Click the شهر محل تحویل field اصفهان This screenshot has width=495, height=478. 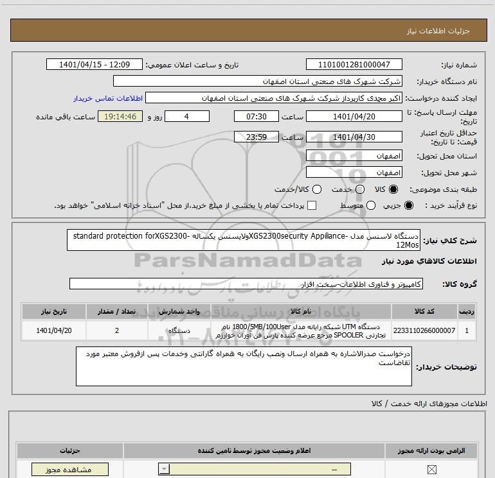pos(354,173)
